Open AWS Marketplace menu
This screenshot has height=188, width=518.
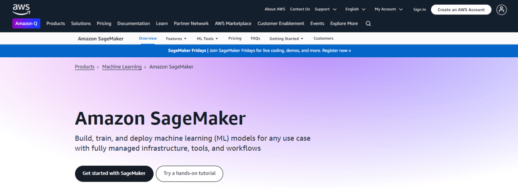233,24
